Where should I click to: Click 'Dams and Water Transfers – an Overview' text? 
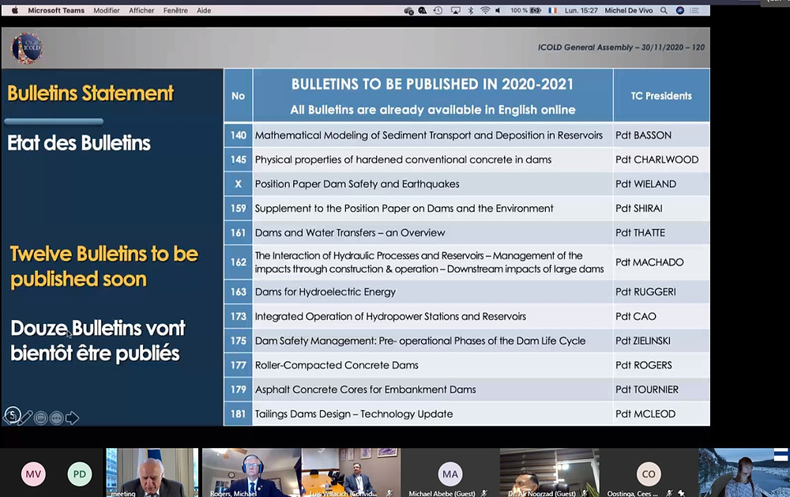[x=350, y=233]
